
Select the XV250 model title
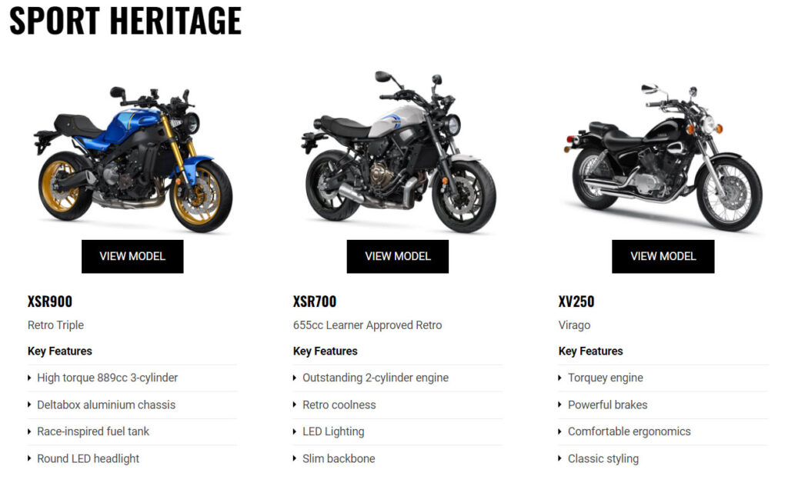(576, 301)
